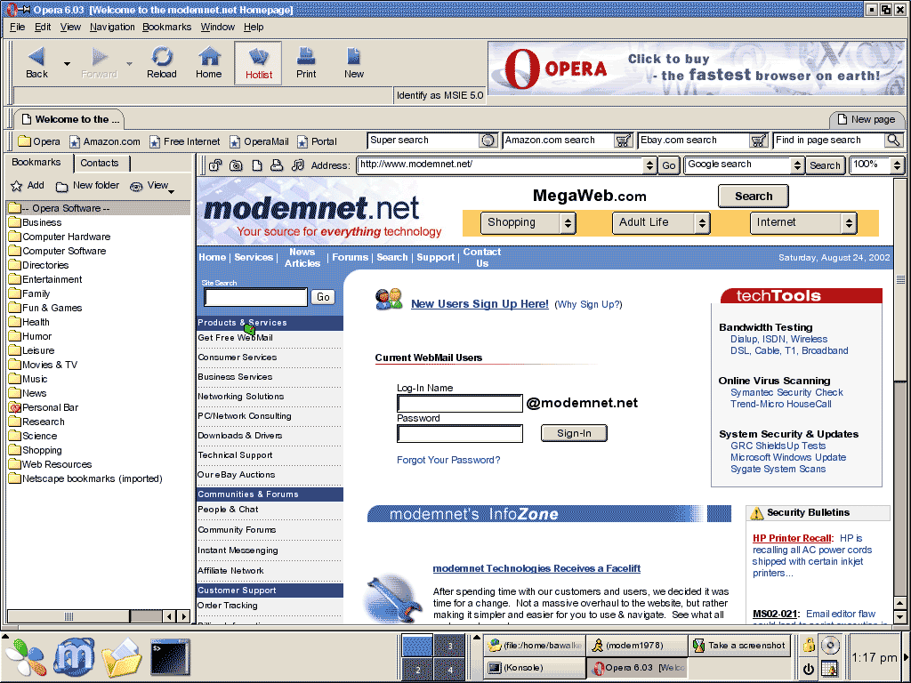Switch to the Contacts tab
The image size is (911, 683).
[100, 163]
